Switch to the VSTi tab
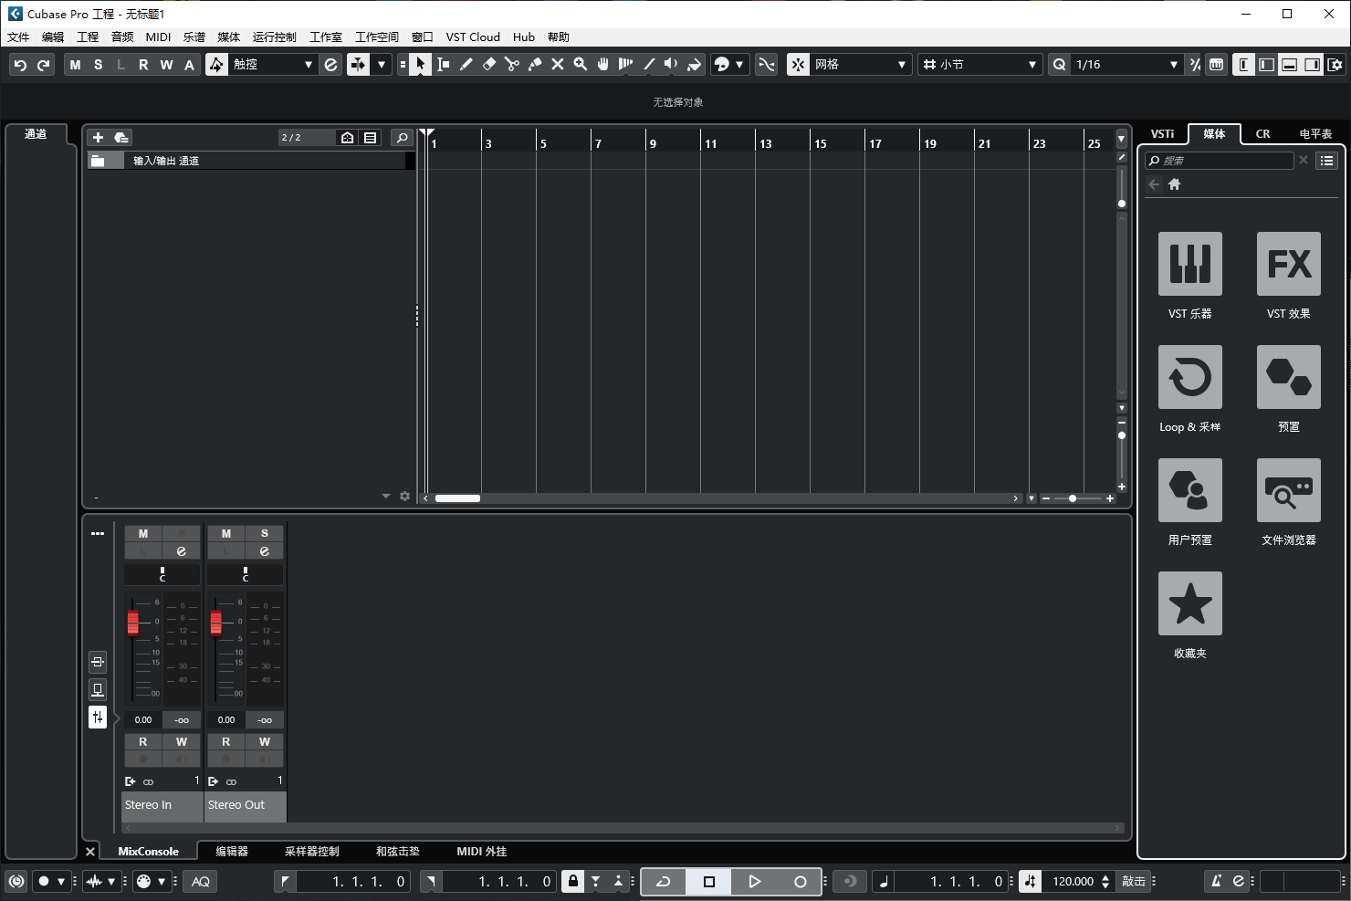This screenshot has height=901, width=1351. click(x=1162, y=133)
